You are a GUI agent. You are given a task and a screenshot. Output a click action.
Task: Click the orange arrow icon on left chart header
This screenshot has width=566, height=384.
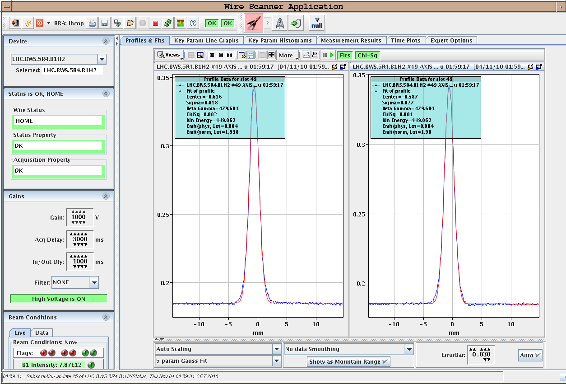(334, 67)
